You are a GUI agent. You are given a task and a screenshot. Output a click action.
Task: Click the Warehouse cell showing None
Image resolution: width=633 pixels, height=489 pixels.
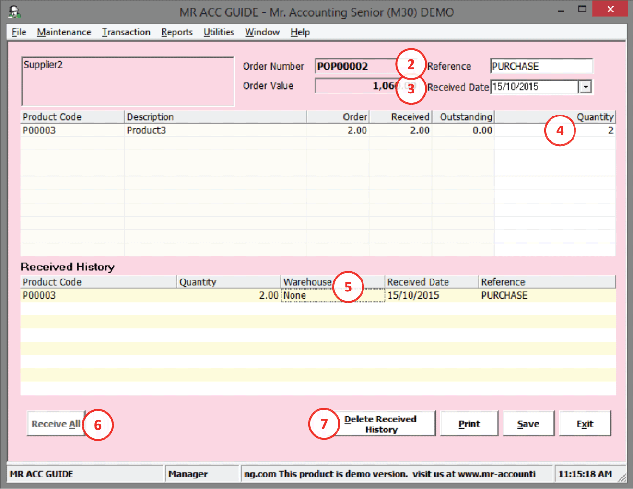tap(333, 295)
